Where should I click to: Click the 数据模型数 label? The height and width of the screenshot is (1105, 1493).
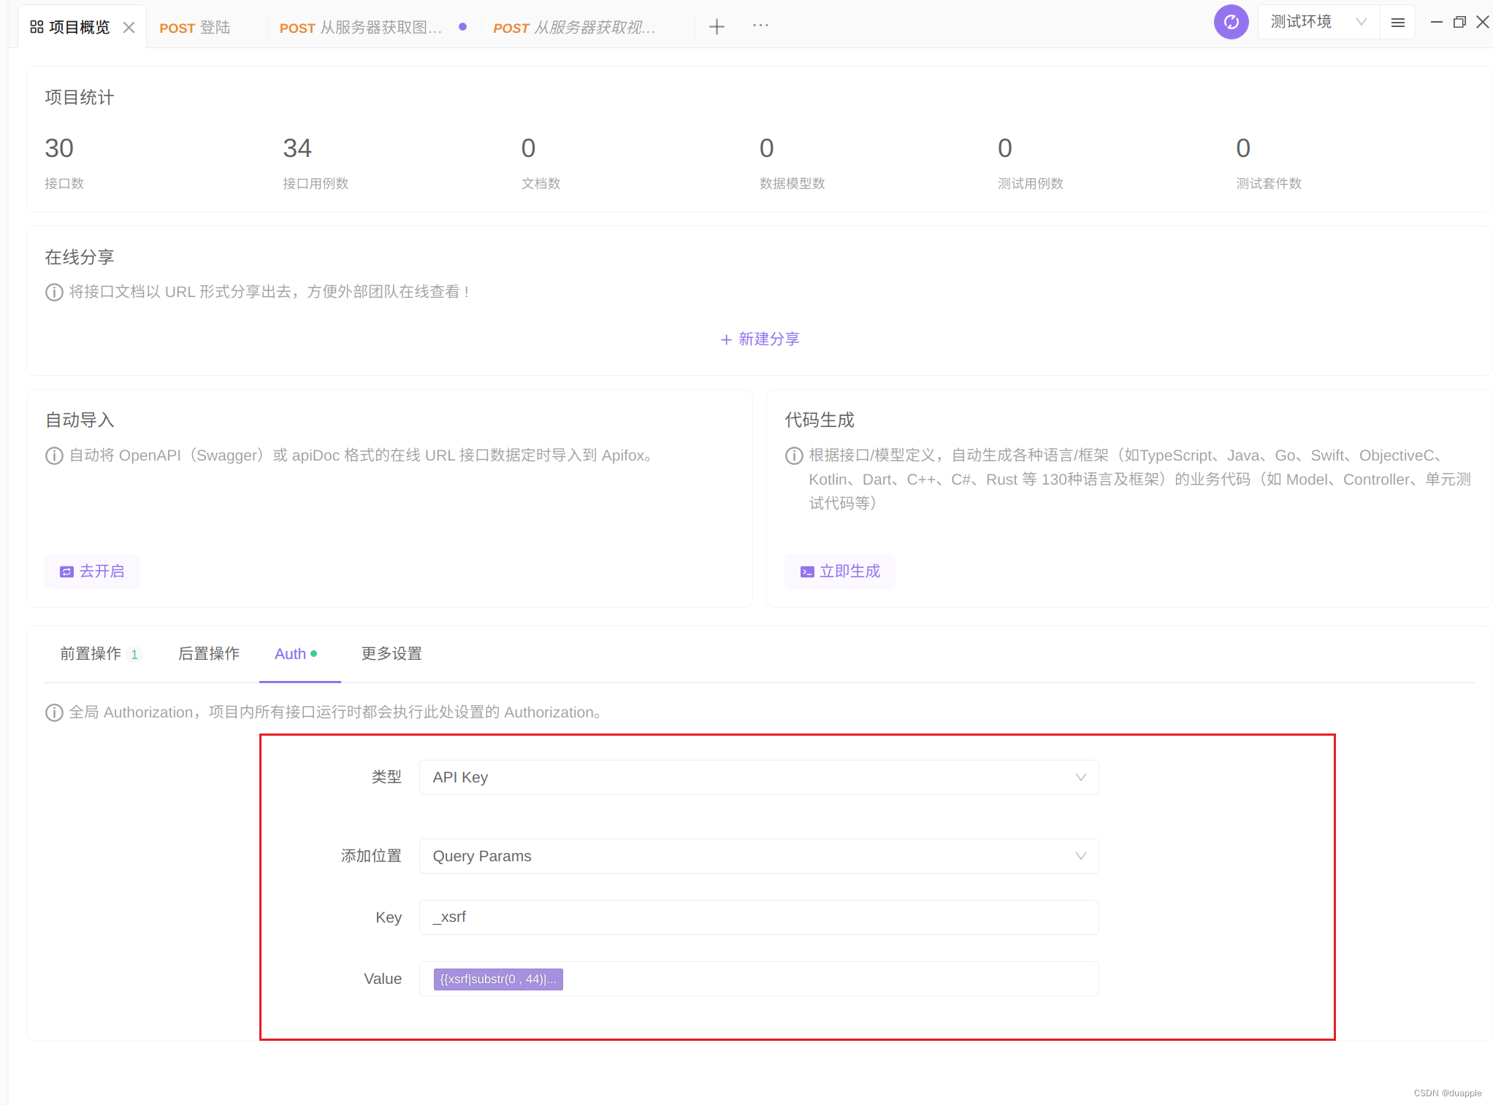[x=792, y=183]
